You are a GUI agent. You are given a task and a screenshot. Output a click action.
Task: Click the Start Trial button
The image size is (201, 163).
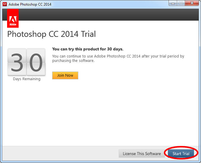[181, 154]
